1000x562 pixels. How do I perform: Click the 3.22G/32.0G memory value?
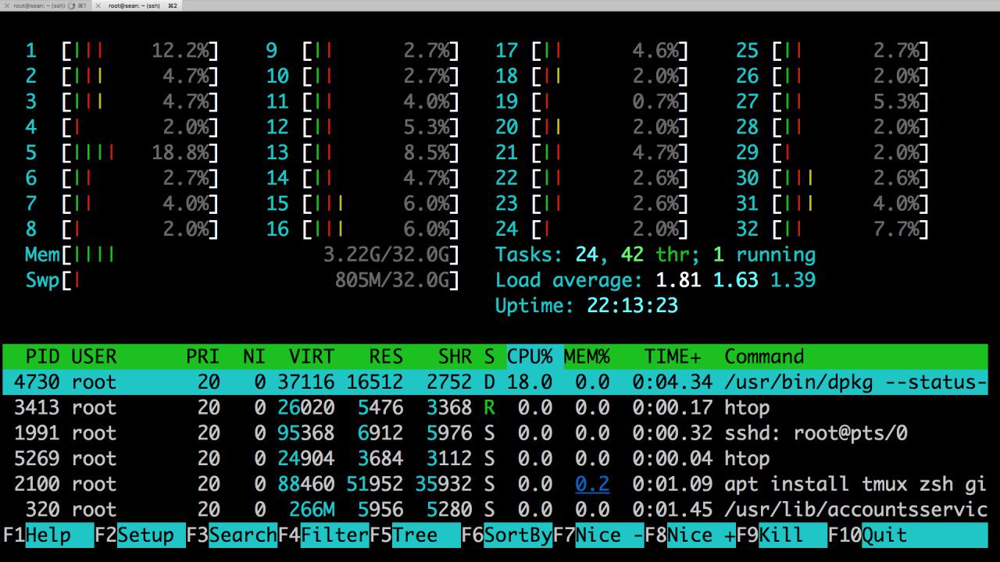click(x=386, y=255)
